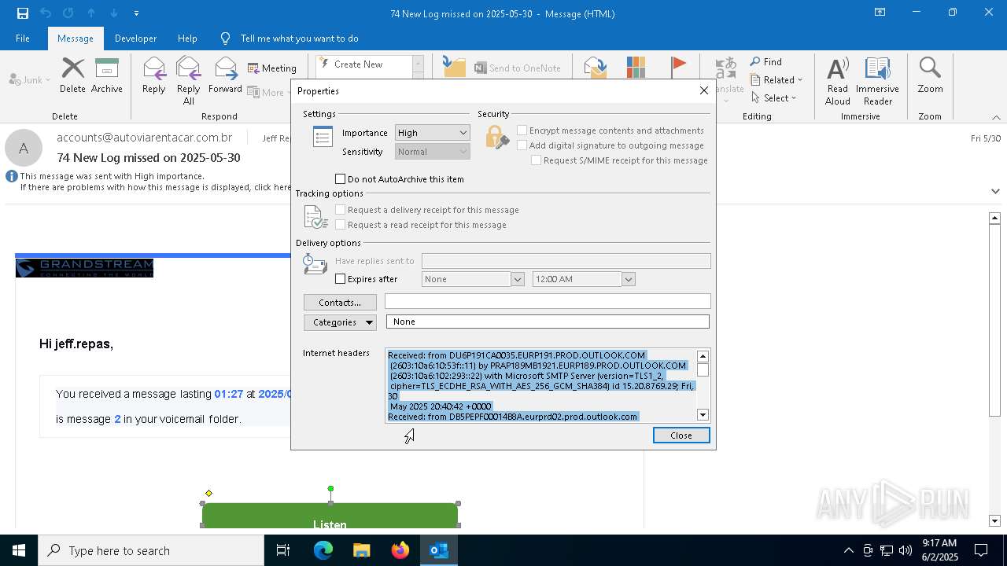1007x566 pixels.
Task: Click the Save icon in the title bar
Action: tap(22, 13)
